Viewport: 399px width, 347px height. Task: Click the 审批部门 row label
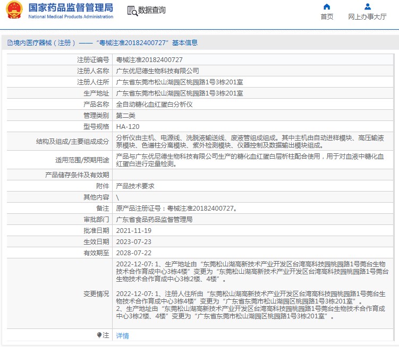tap(96, 219)
